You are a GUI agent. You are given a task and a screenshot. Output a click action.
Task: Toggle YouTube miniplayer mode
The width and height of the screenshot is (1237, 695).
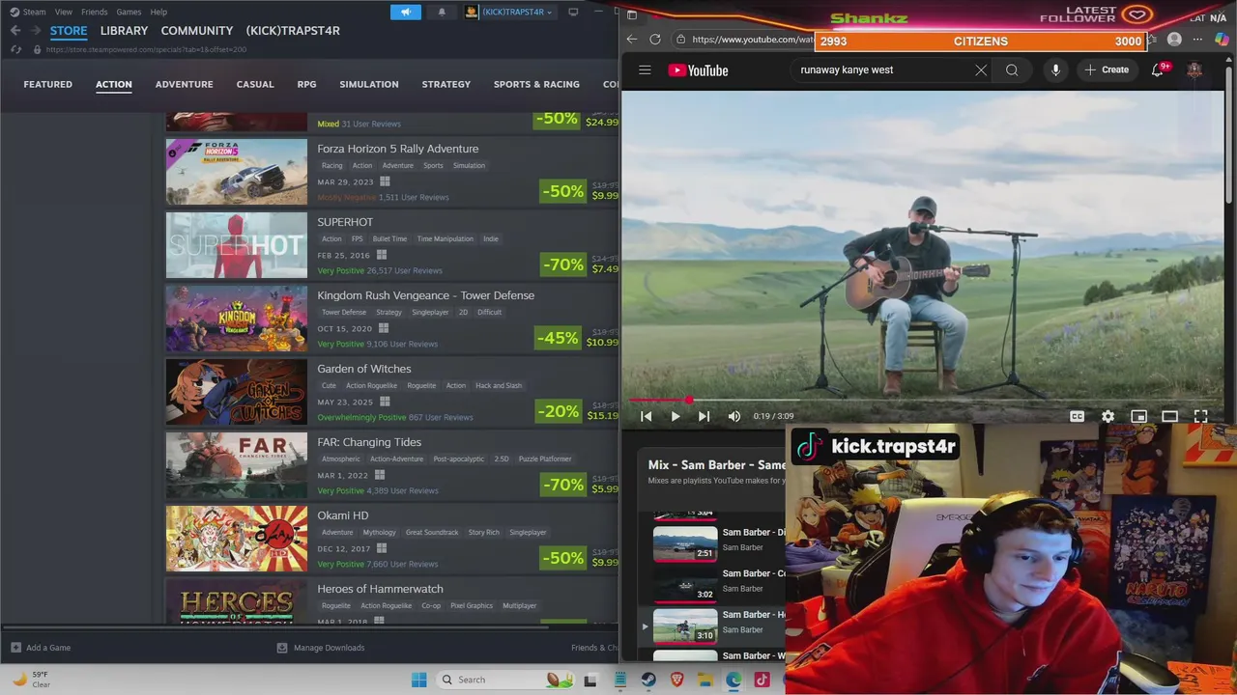1138,416
